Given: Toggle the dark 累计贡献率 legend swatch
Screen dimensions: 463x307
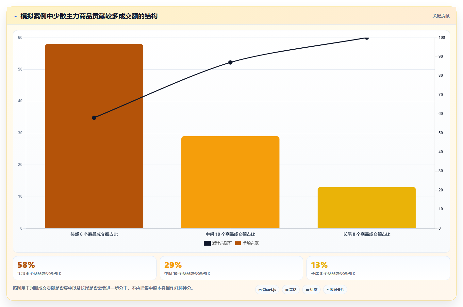Looking at the screenshot, I should [x=207, y=243].
